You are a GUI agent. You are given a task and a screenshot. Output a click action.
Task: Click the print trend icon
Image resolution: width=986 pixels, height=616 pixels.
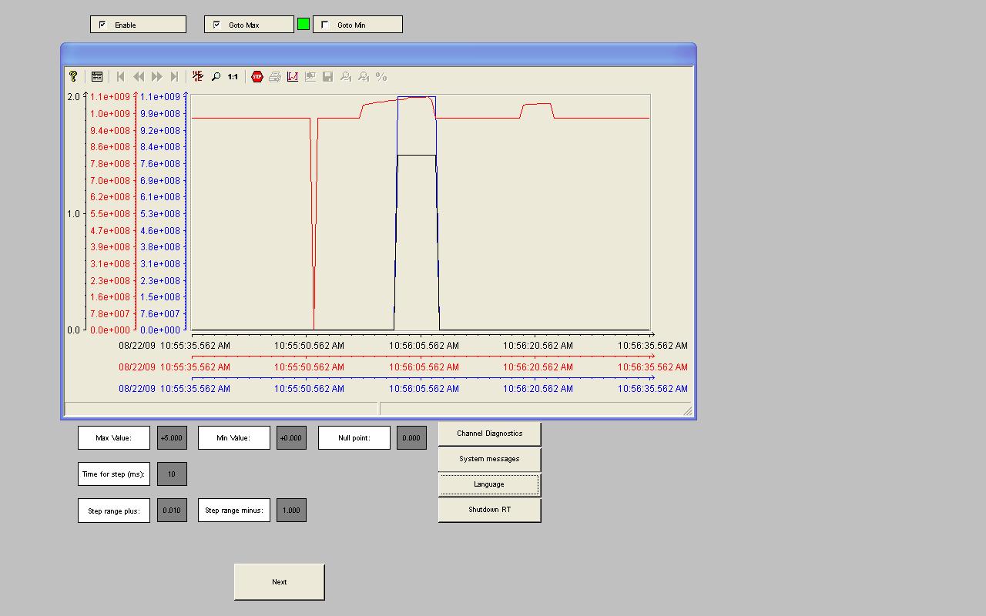coord(275,77)
